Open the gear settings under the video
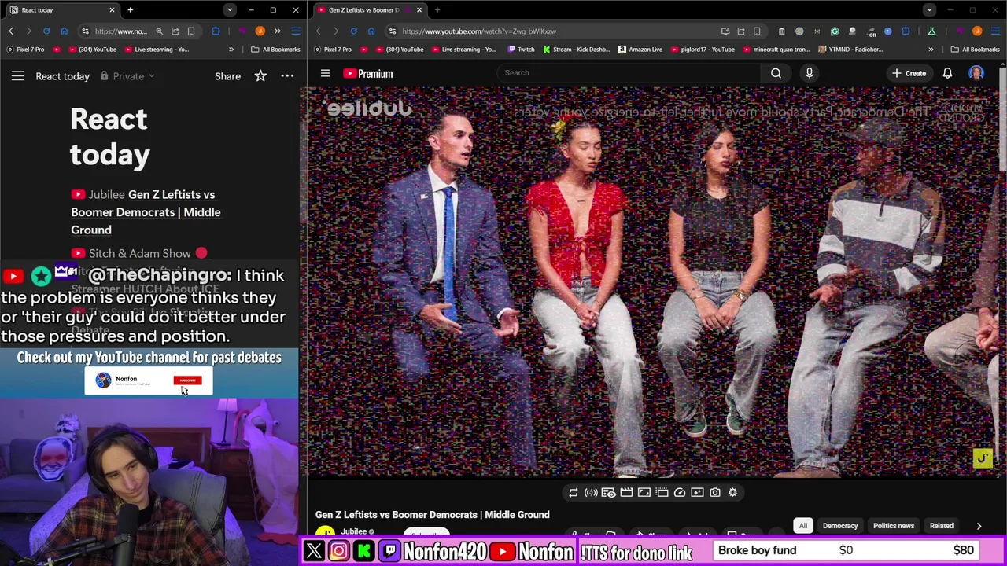Viewport: 1007px width, 566px height. pyautogui.click(x=732, y=493)
